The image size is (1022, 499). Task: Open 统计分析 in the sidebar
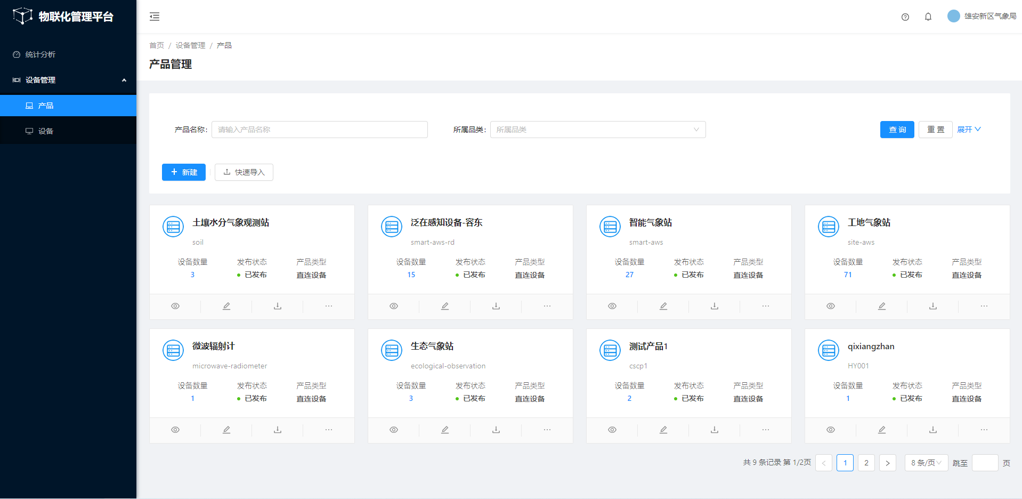pos(40,54)
